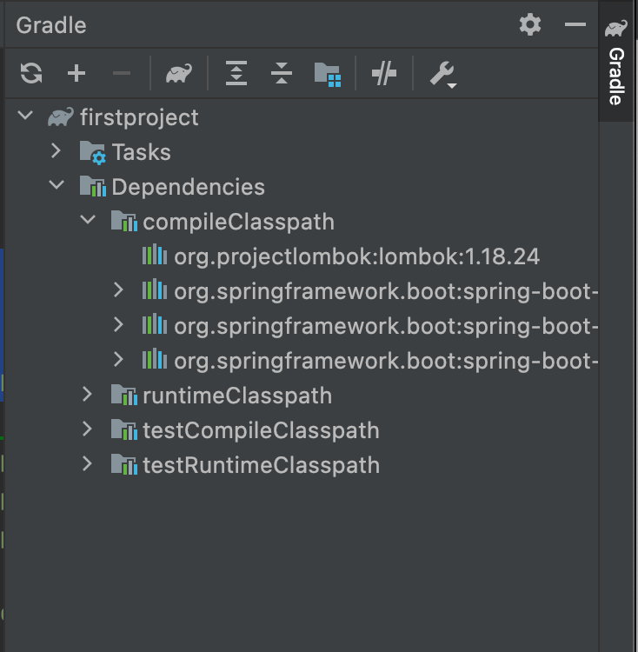The image size is (638, 652).
Task: Expand second spring-boot dependency
Action: coord(118,325)
